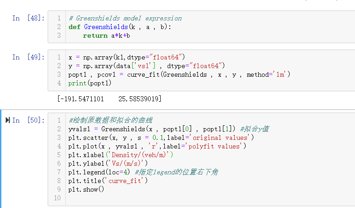
Task: Click the plt.ylabel Vs line
Action: (x=108, y=163)
